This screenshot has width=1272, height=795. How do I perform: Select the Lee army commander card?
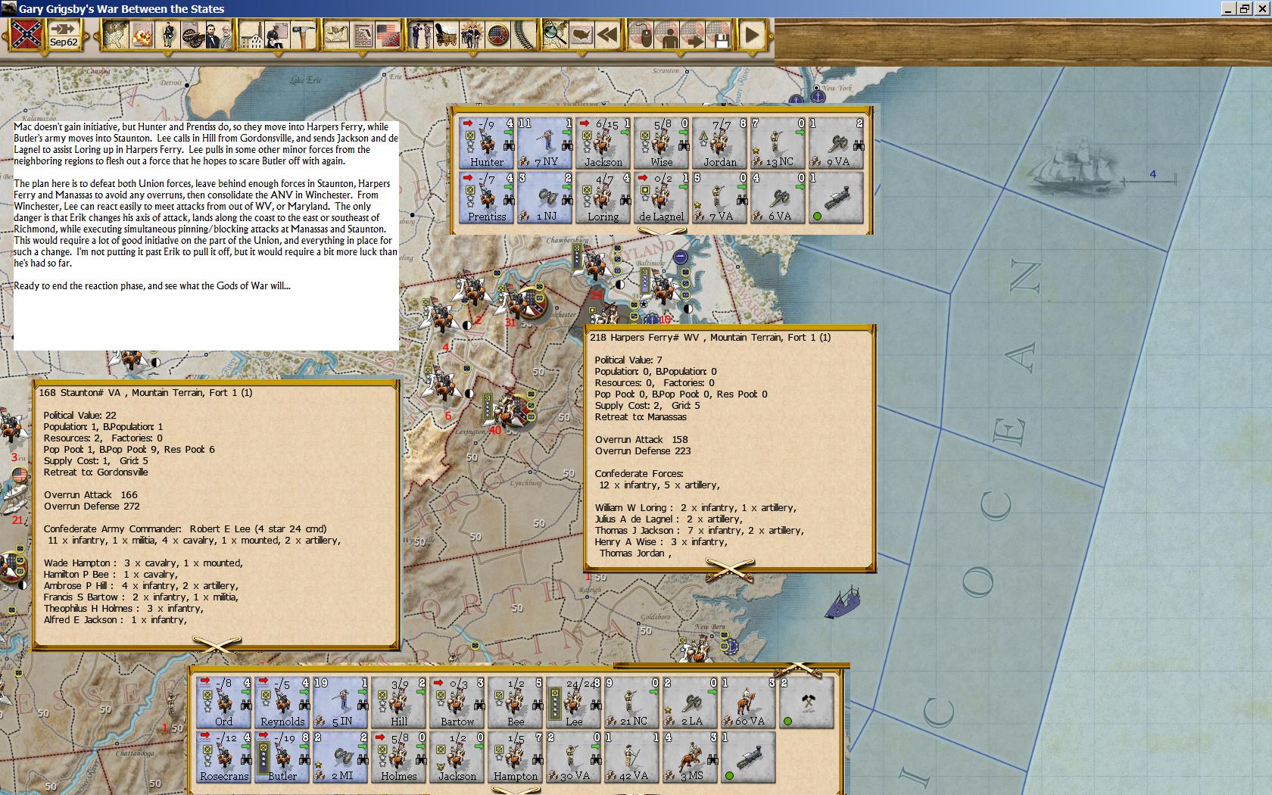coord(574,703)
